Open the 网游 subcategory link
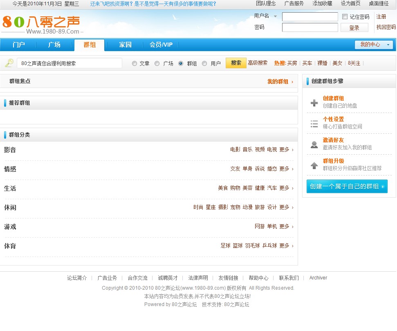Screen dimensions: 397x331 (x=260, y=226)
